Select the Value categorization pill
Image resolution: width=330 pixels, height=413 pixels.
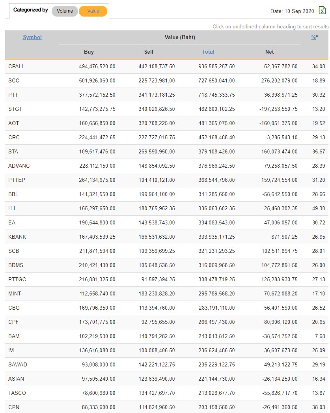93,11
